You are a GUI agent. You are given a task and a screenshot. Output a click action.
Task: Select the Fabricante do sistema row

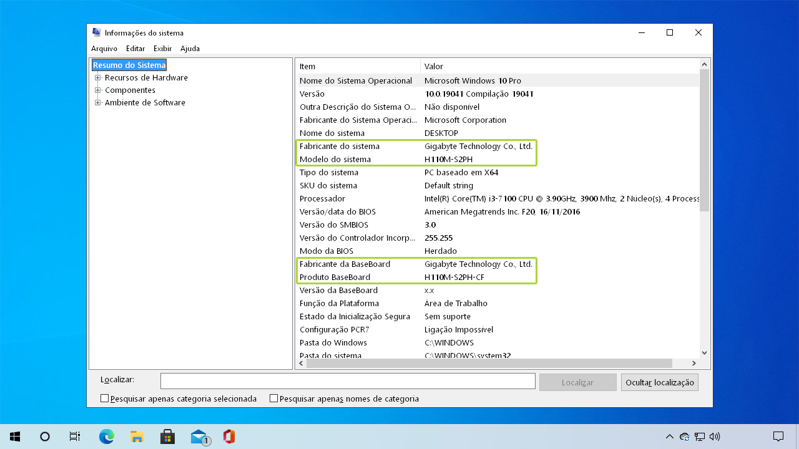coord(498,146)
